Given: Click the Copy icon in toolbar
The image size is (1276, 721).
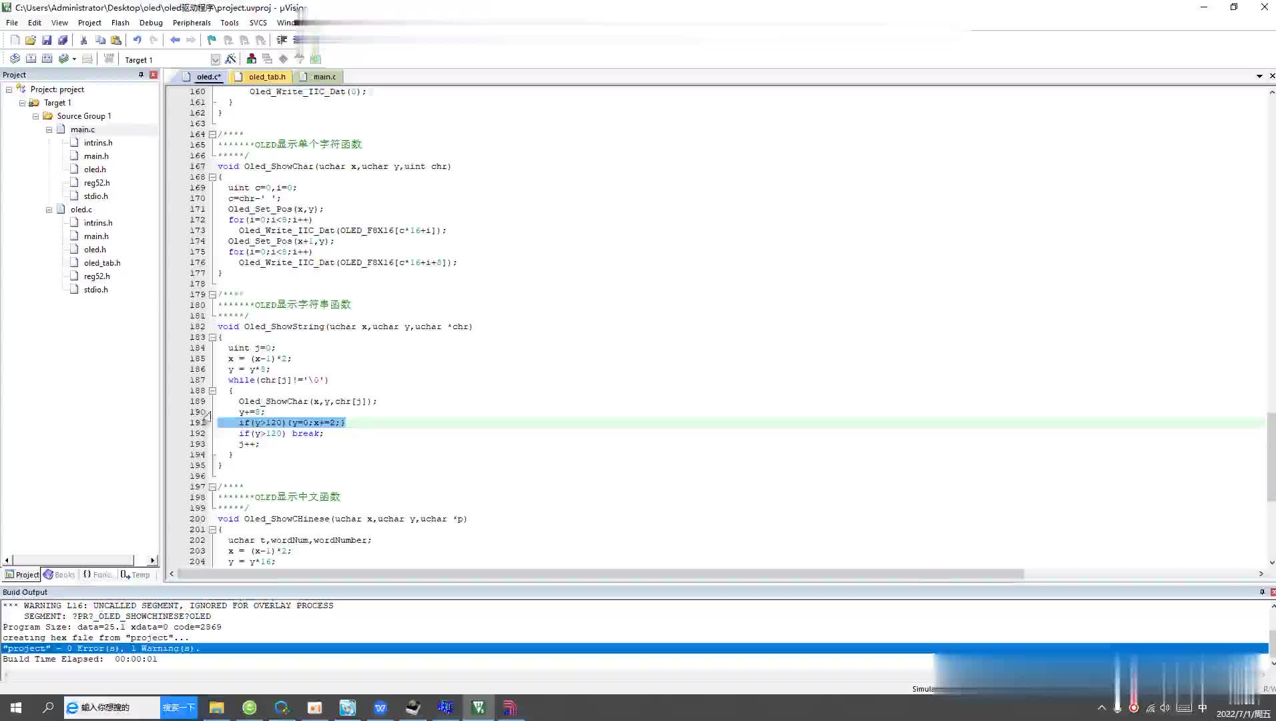Looking at the screenshot, I should tap(100, 40).
